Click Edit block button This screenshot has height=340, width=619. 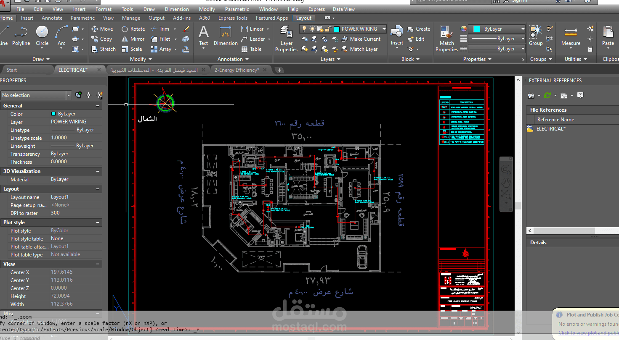(416, 39)
